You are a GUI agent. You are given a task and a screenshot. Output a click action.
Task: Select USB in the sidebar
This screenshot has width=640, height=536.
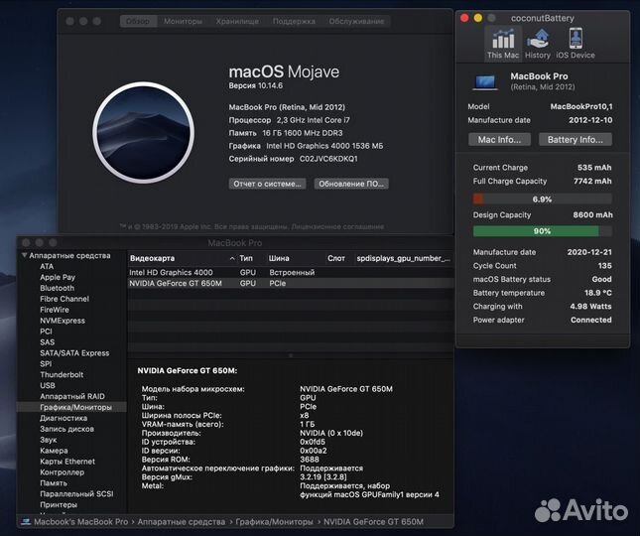48,385
